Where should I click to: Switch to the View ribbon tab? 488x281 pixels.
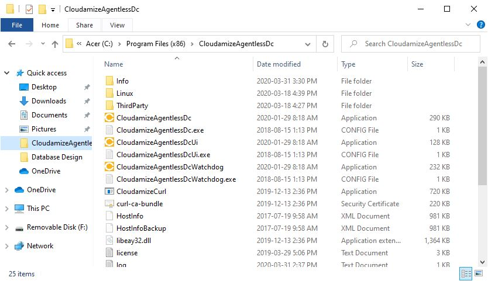(x=117, y=25)
